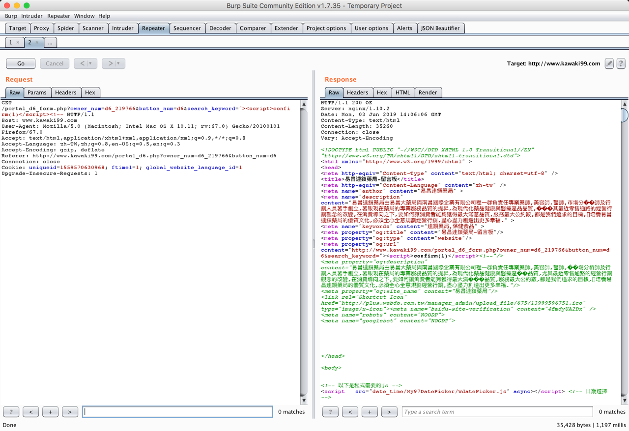
Task: Switch to the Spider tab
Action: (66, 28)
